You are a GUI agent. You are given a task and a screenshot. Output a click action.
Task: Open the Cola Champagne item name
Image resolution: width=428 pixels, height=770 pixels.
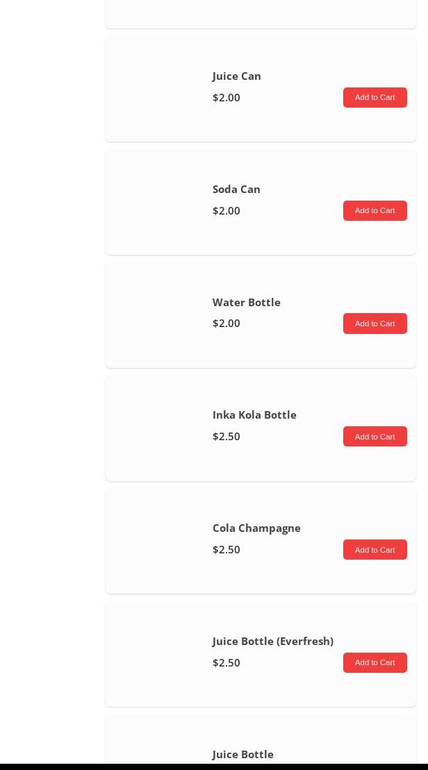pos(256,528)
